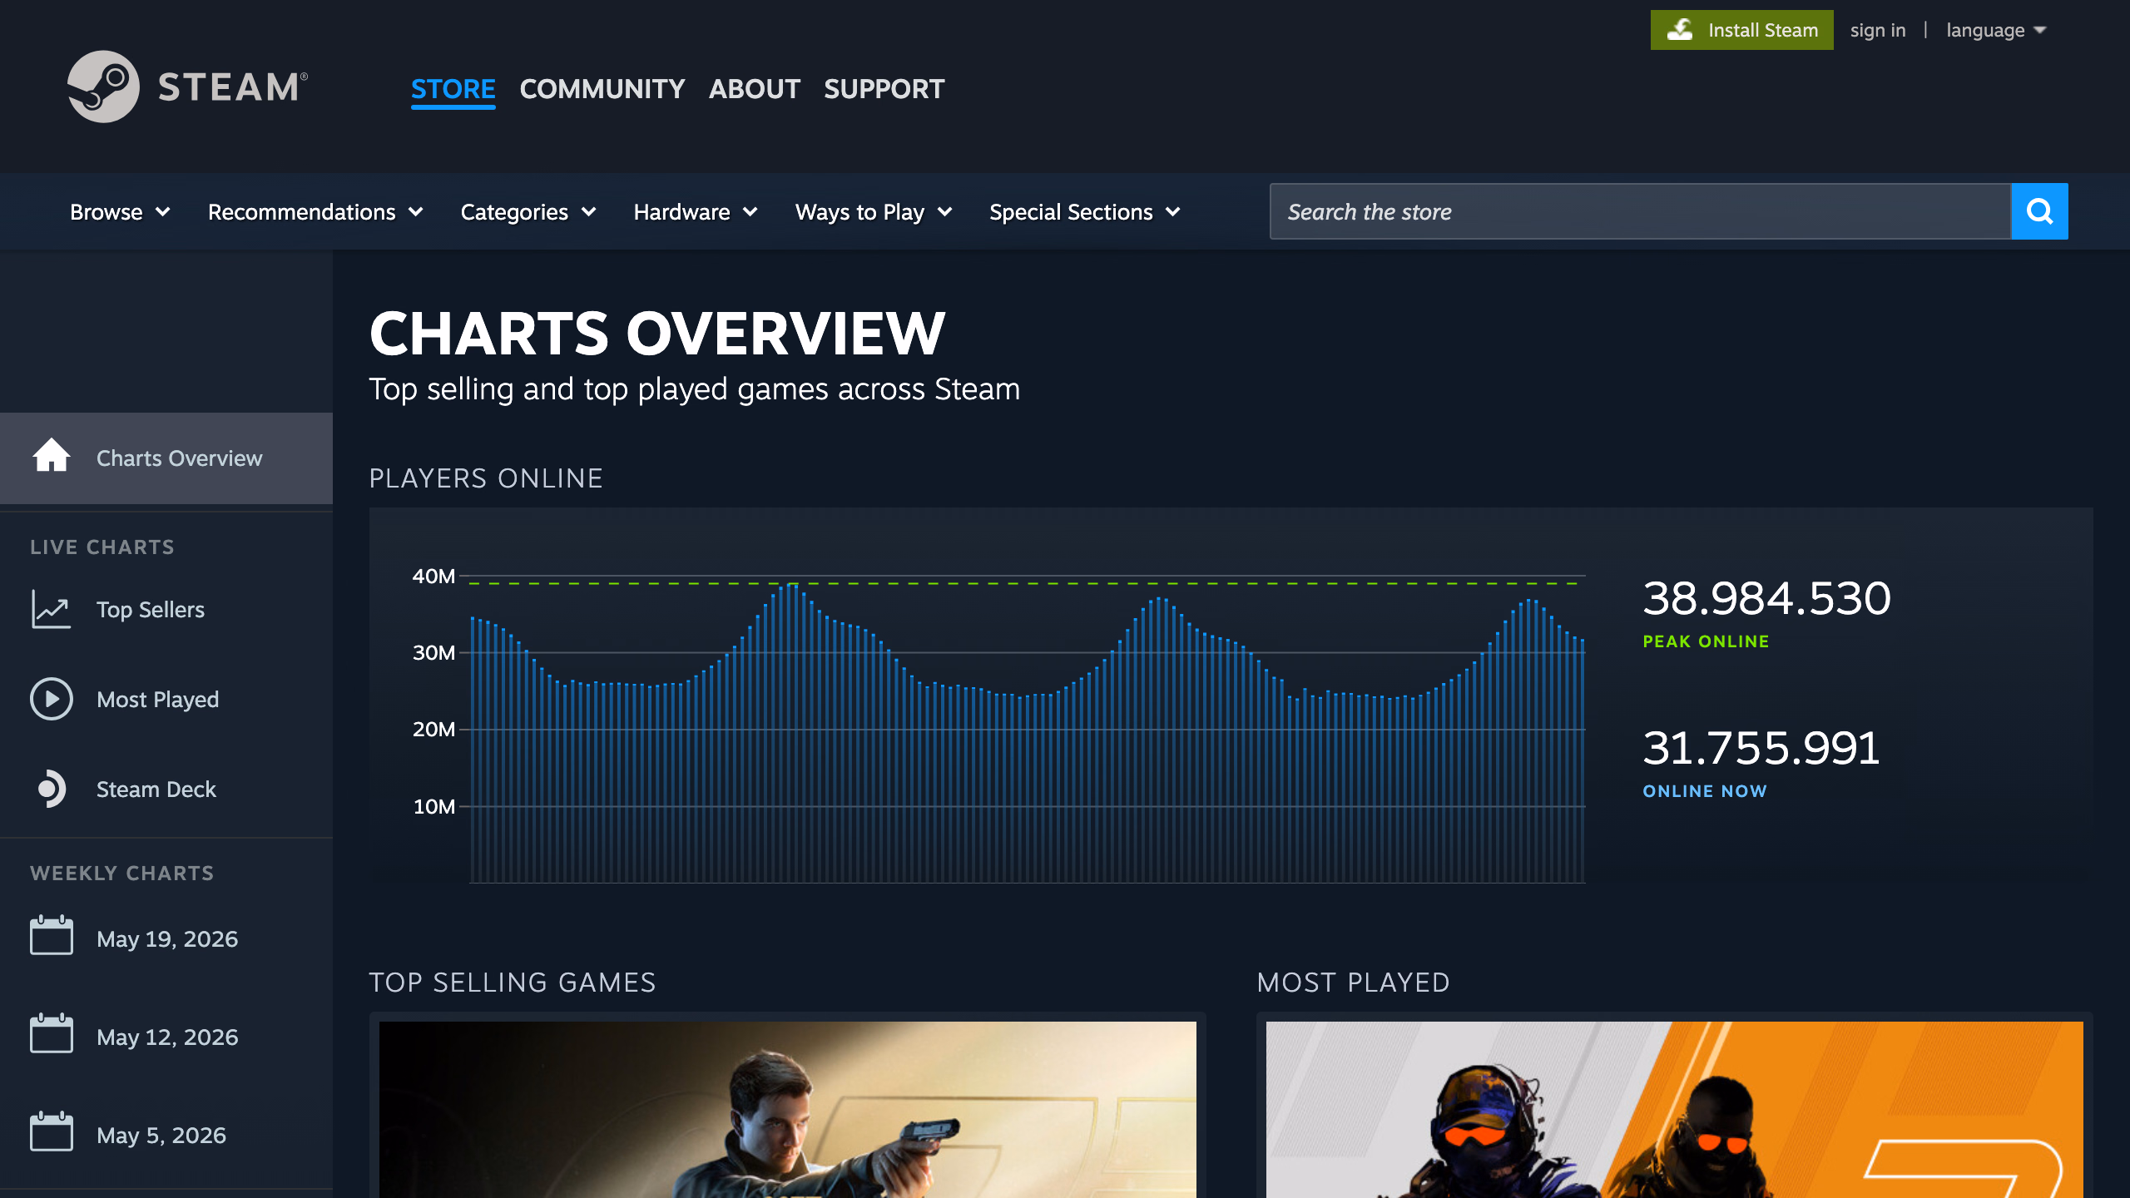The width and height of the screenshot is (2130, 1198).
Task: Click the Steam Deck icon
Action: (51, 789)
